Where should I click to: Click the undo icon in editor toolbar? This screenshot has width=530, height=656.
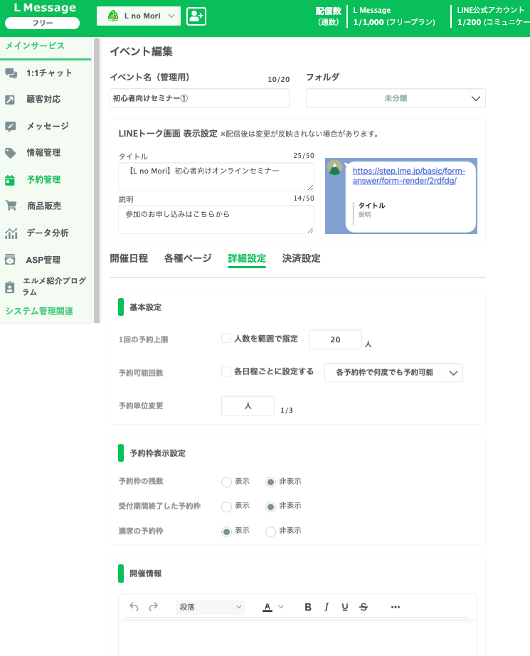[134, 607]
